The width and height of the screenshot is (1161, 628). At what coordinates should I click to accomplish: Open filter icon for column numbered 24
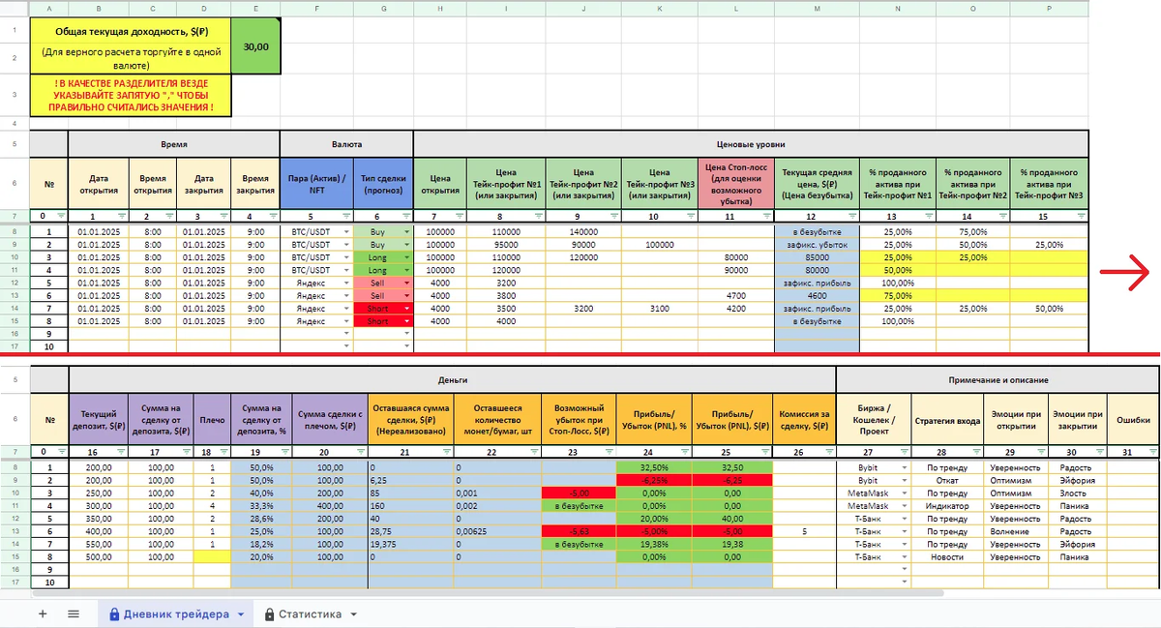click(x=683, y=452)
